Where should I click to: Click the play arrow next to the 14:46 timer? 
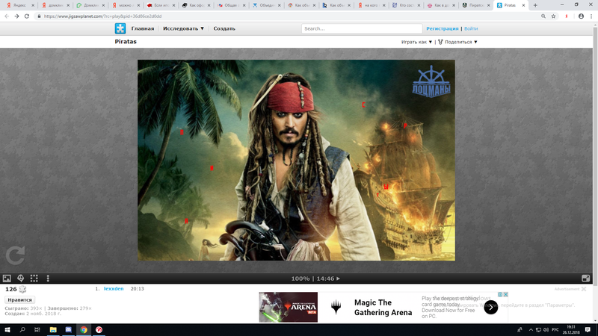coord(339,279)
